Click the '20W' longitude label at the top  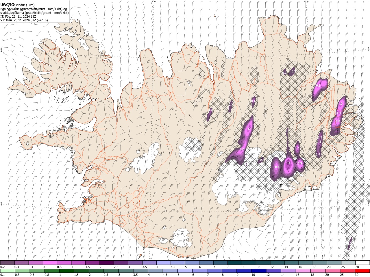(154, 1)
